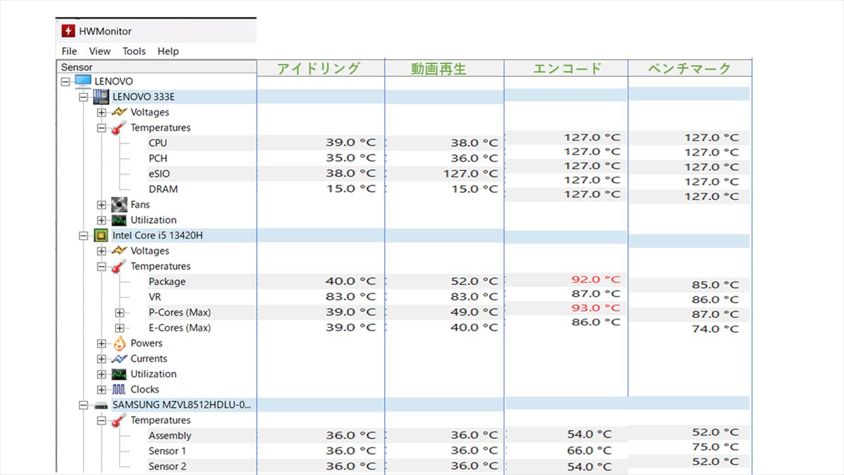Viewport: 844px width, 475px height.
Task: Click the 127.0 °C value in eSIO row
Action: coord(471,174)
